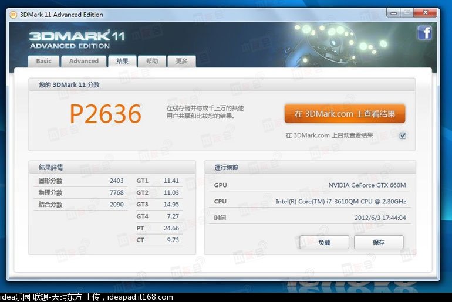Click the GT4 result 7.27

point(173,216)
